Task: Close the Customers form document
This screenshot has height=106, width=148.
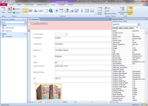Action: point(110,19)
